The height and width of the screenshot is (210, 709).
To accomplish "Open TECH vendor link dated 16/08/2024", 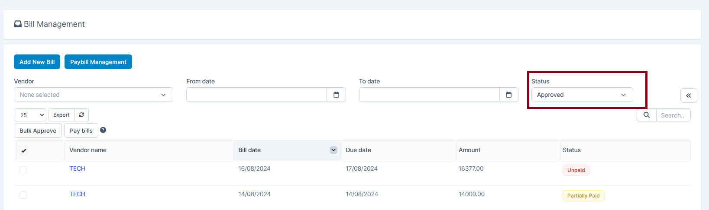I will coord(78,169).
